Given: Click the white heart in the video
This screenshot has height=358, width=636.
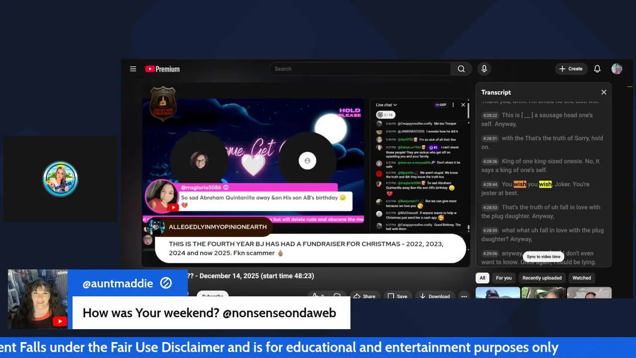Looking at the screenshot, I should pos(253,165).
